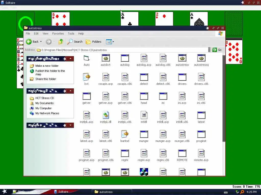
Task: Select the REMOTE application icon
Action: (182, 153)
